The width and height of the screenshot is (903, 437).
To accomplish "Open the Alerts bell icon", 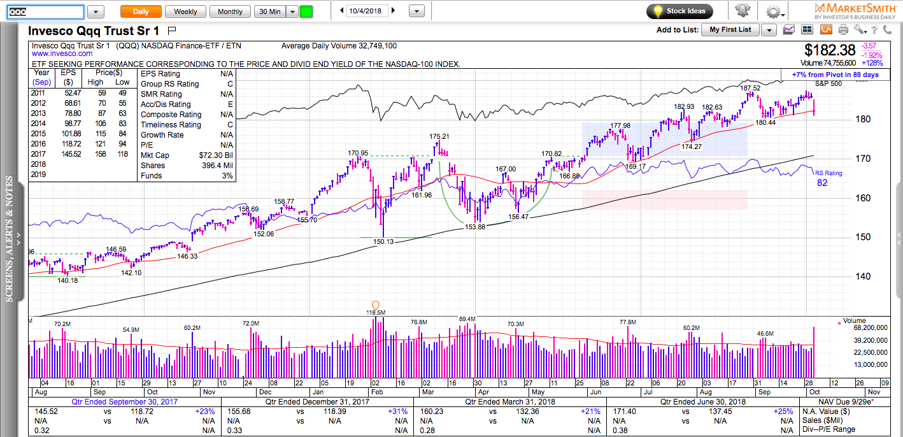I will tap(742, 11).
